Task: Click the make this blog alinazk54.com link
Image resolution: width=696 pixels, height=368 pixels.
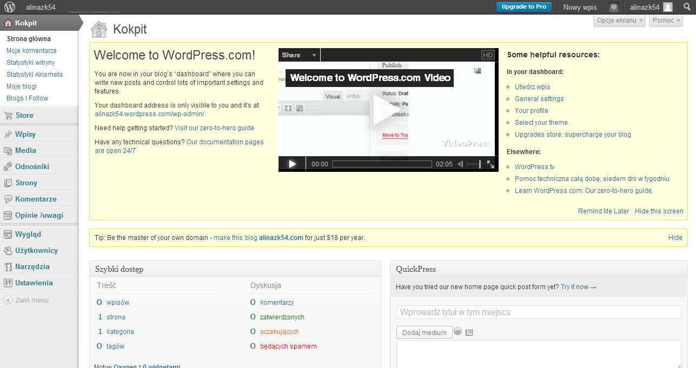Action: coord(258,238)
